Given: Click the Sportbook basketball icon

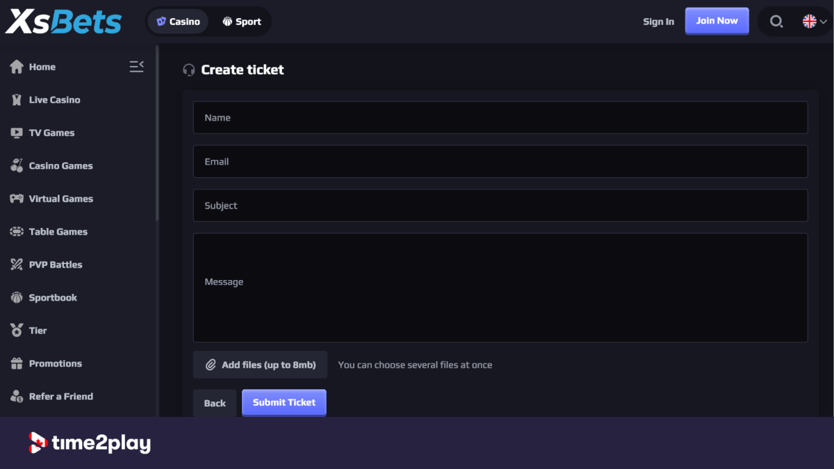Looking at the screenshot, I should point(17,297).
